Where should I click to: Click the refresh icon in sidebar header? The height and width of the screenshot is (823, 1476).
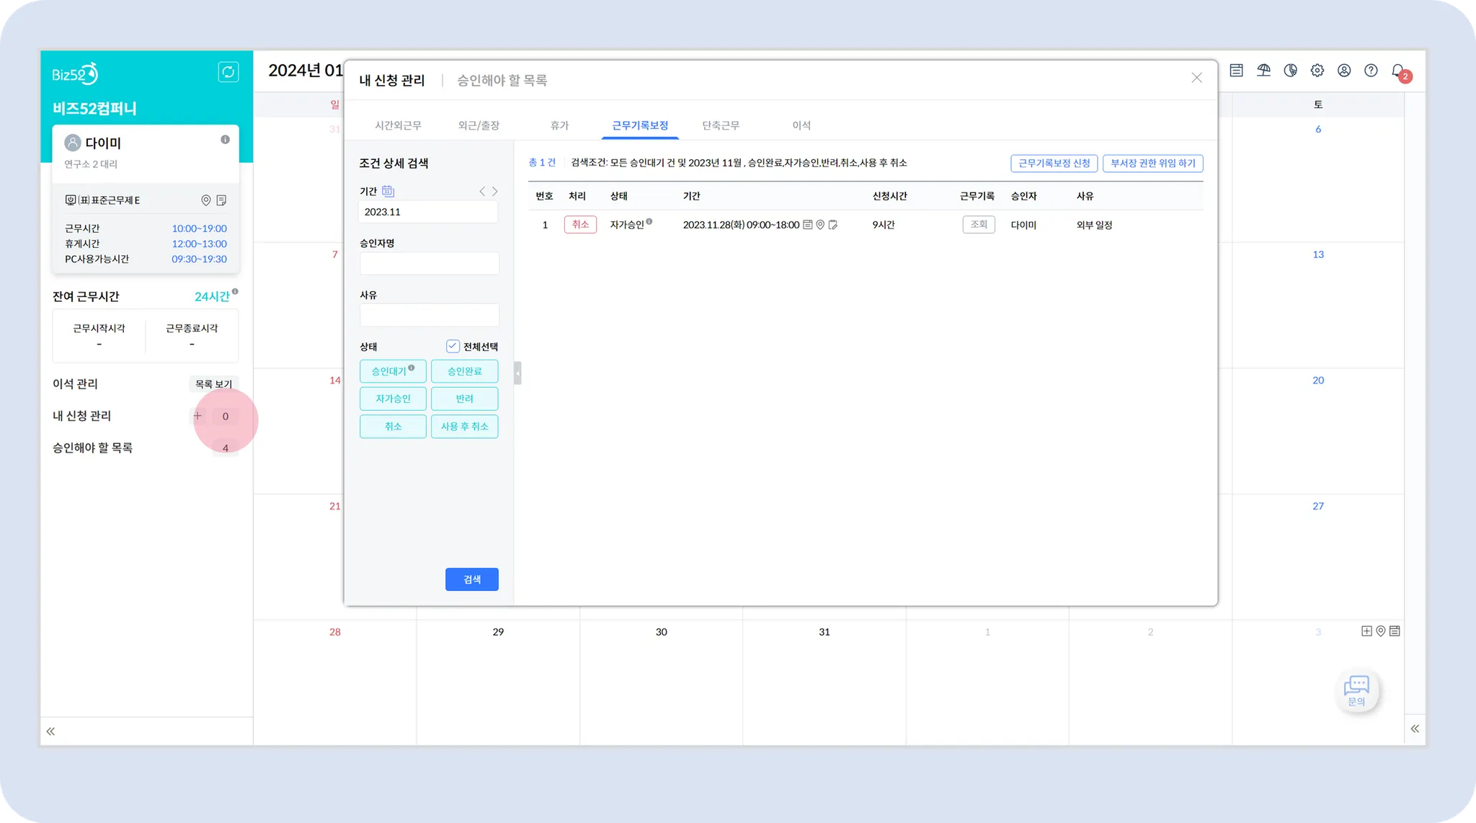point(228,72)
